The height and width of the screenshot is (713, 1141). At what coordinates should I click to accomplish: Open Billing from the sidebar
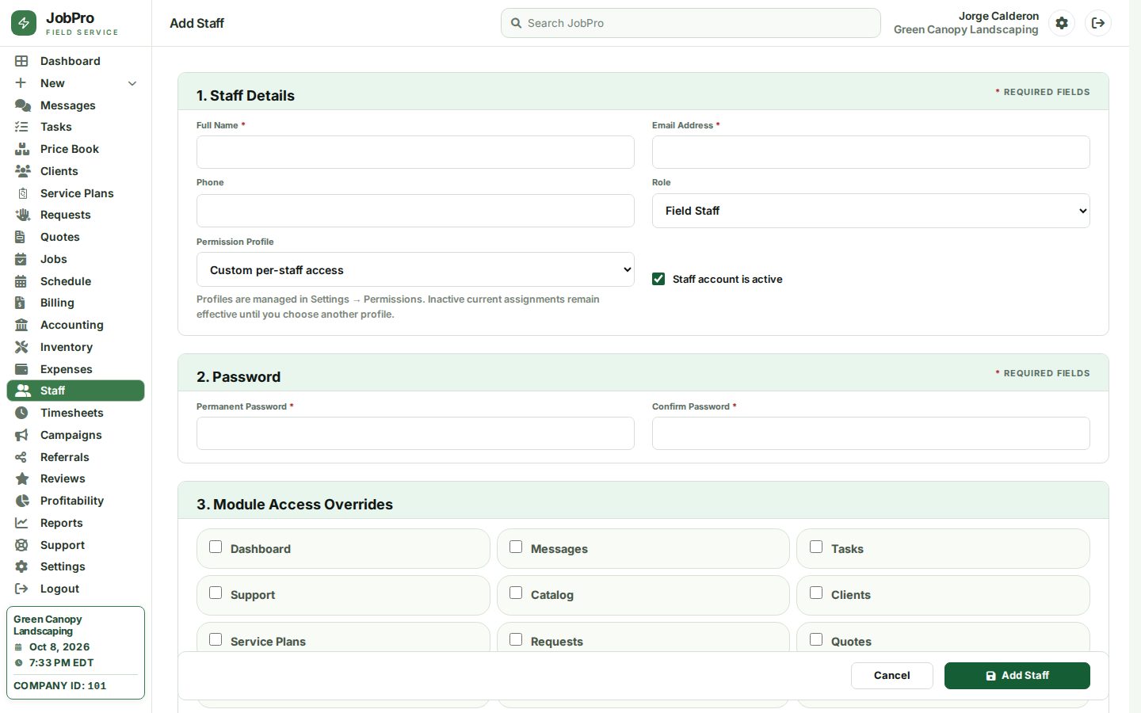tap(75, 303)
